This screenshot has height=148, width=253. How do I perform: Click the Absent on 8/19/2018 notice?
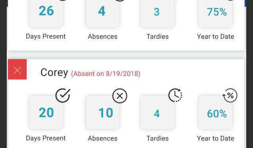pyautogui.click(x=106, y=74)
